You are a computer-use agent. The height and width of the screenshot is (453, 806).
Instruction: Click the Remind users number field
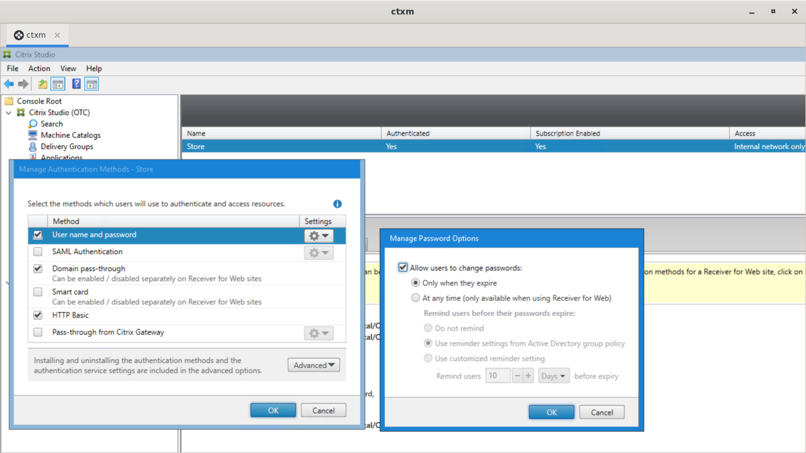(498, 376)
